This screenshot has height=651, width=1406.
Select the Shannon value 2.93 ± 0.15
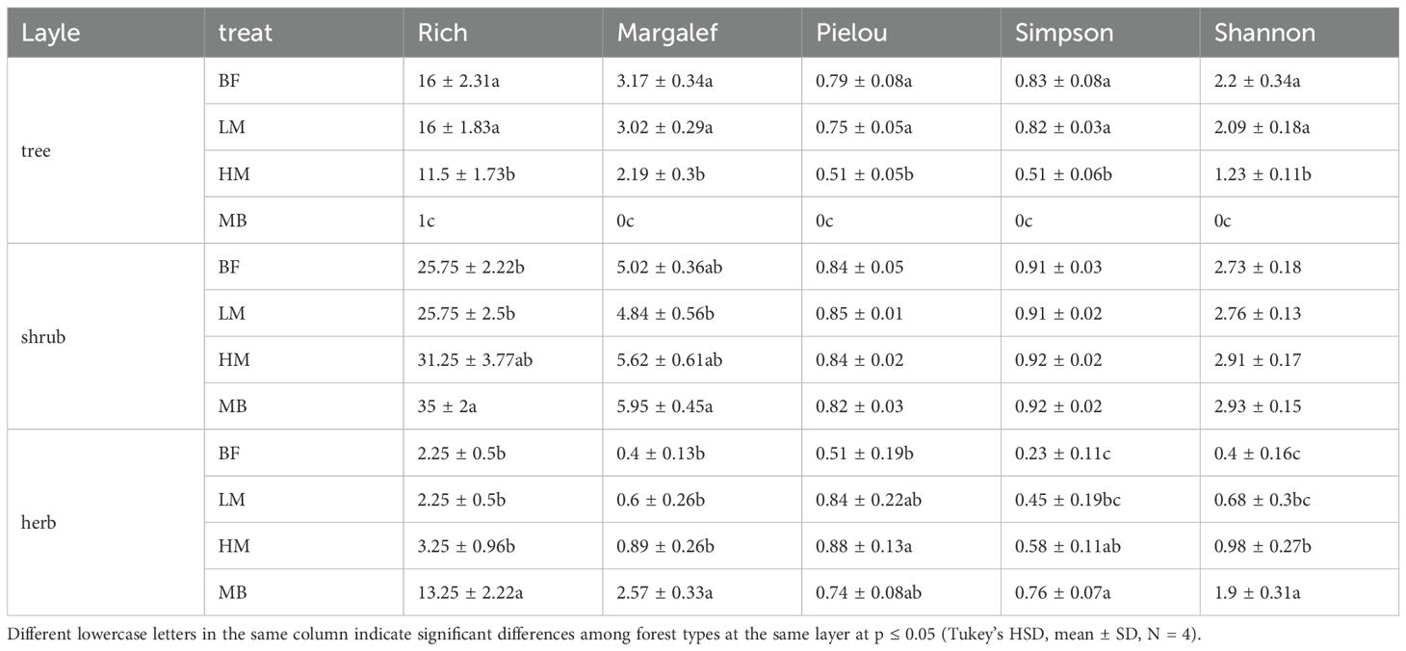pos(1259,406)
